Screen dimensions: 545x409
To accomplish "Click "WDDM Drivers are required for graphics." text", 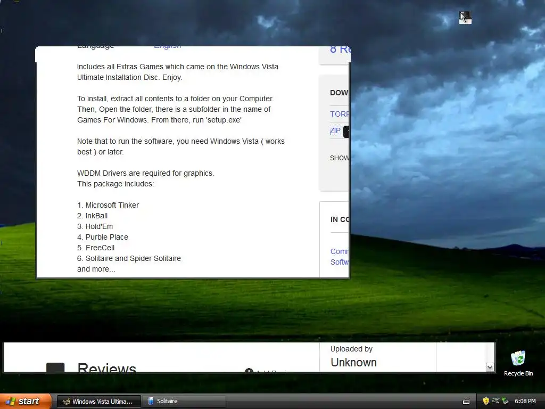I will (146, 173).
